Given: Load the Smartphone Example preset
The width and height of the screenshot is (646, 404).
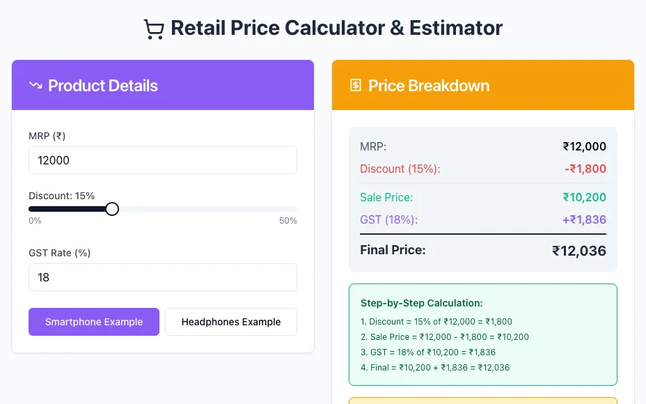Looking at the screenshot, I should (x=94, y=322).
